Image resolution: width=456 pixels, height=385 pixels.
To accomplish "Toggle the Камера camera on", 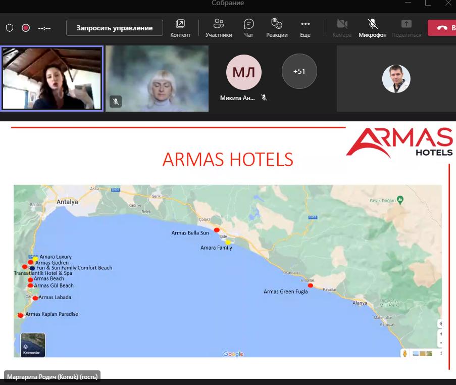I will pyautogui.click(x=342, y=28).
